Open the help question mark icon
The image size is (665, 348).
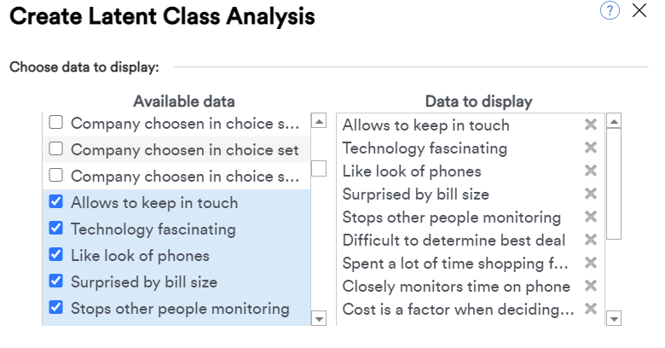coord(610,10)
